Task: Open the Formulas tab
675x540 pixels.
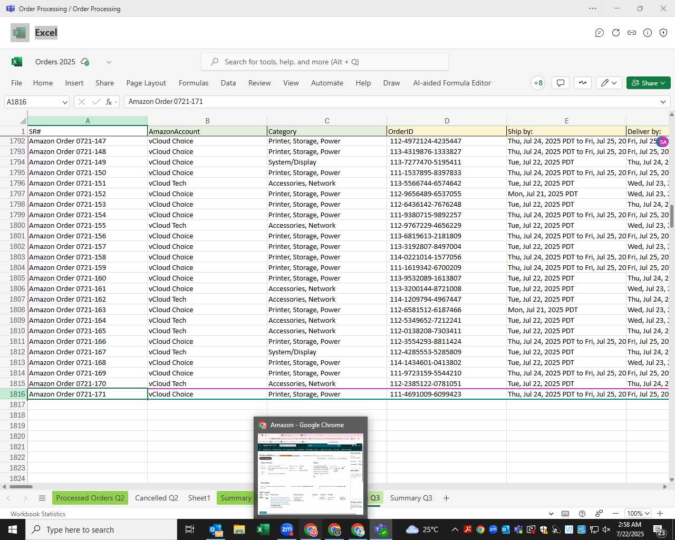Action: coord(194,83)
